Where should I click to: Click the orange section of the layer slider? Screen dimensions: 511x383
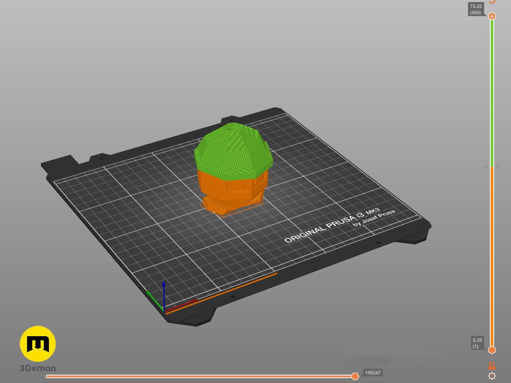point(492,256)
